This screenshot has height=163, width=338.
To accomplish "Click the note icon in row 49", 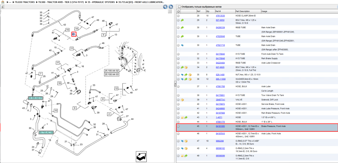I will click(182, 156).
